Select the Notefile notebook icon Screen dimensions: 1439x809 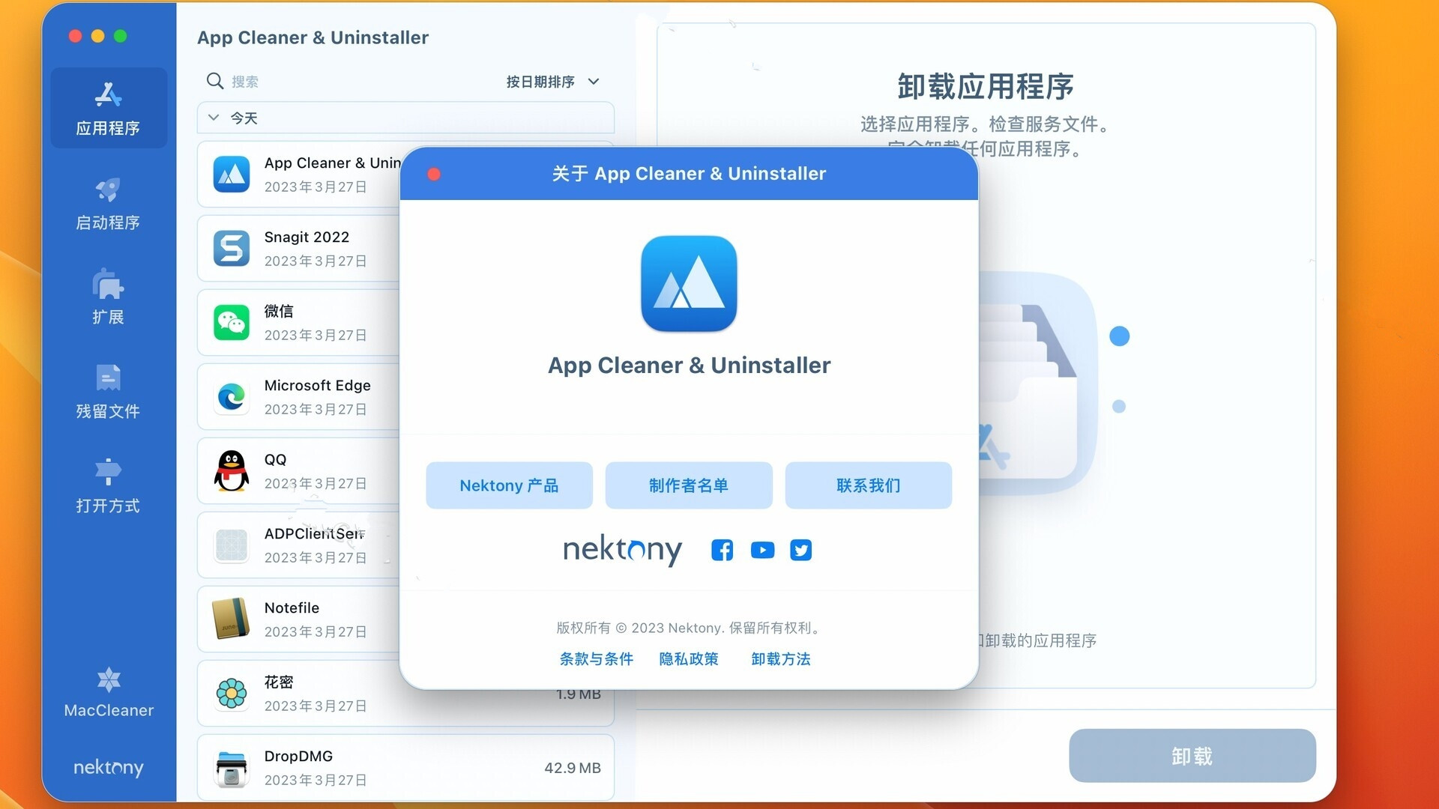pyautogui.click(x=232, y=619)
